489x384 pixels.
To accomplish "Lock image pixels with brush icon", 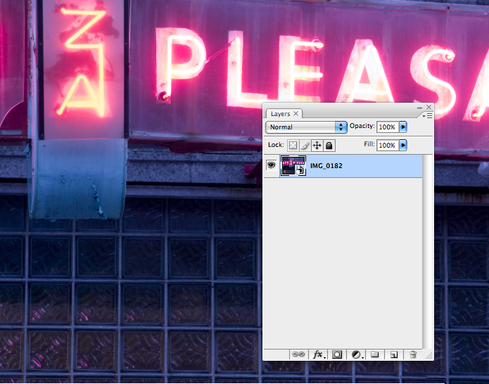I will [x=305, y=146].
